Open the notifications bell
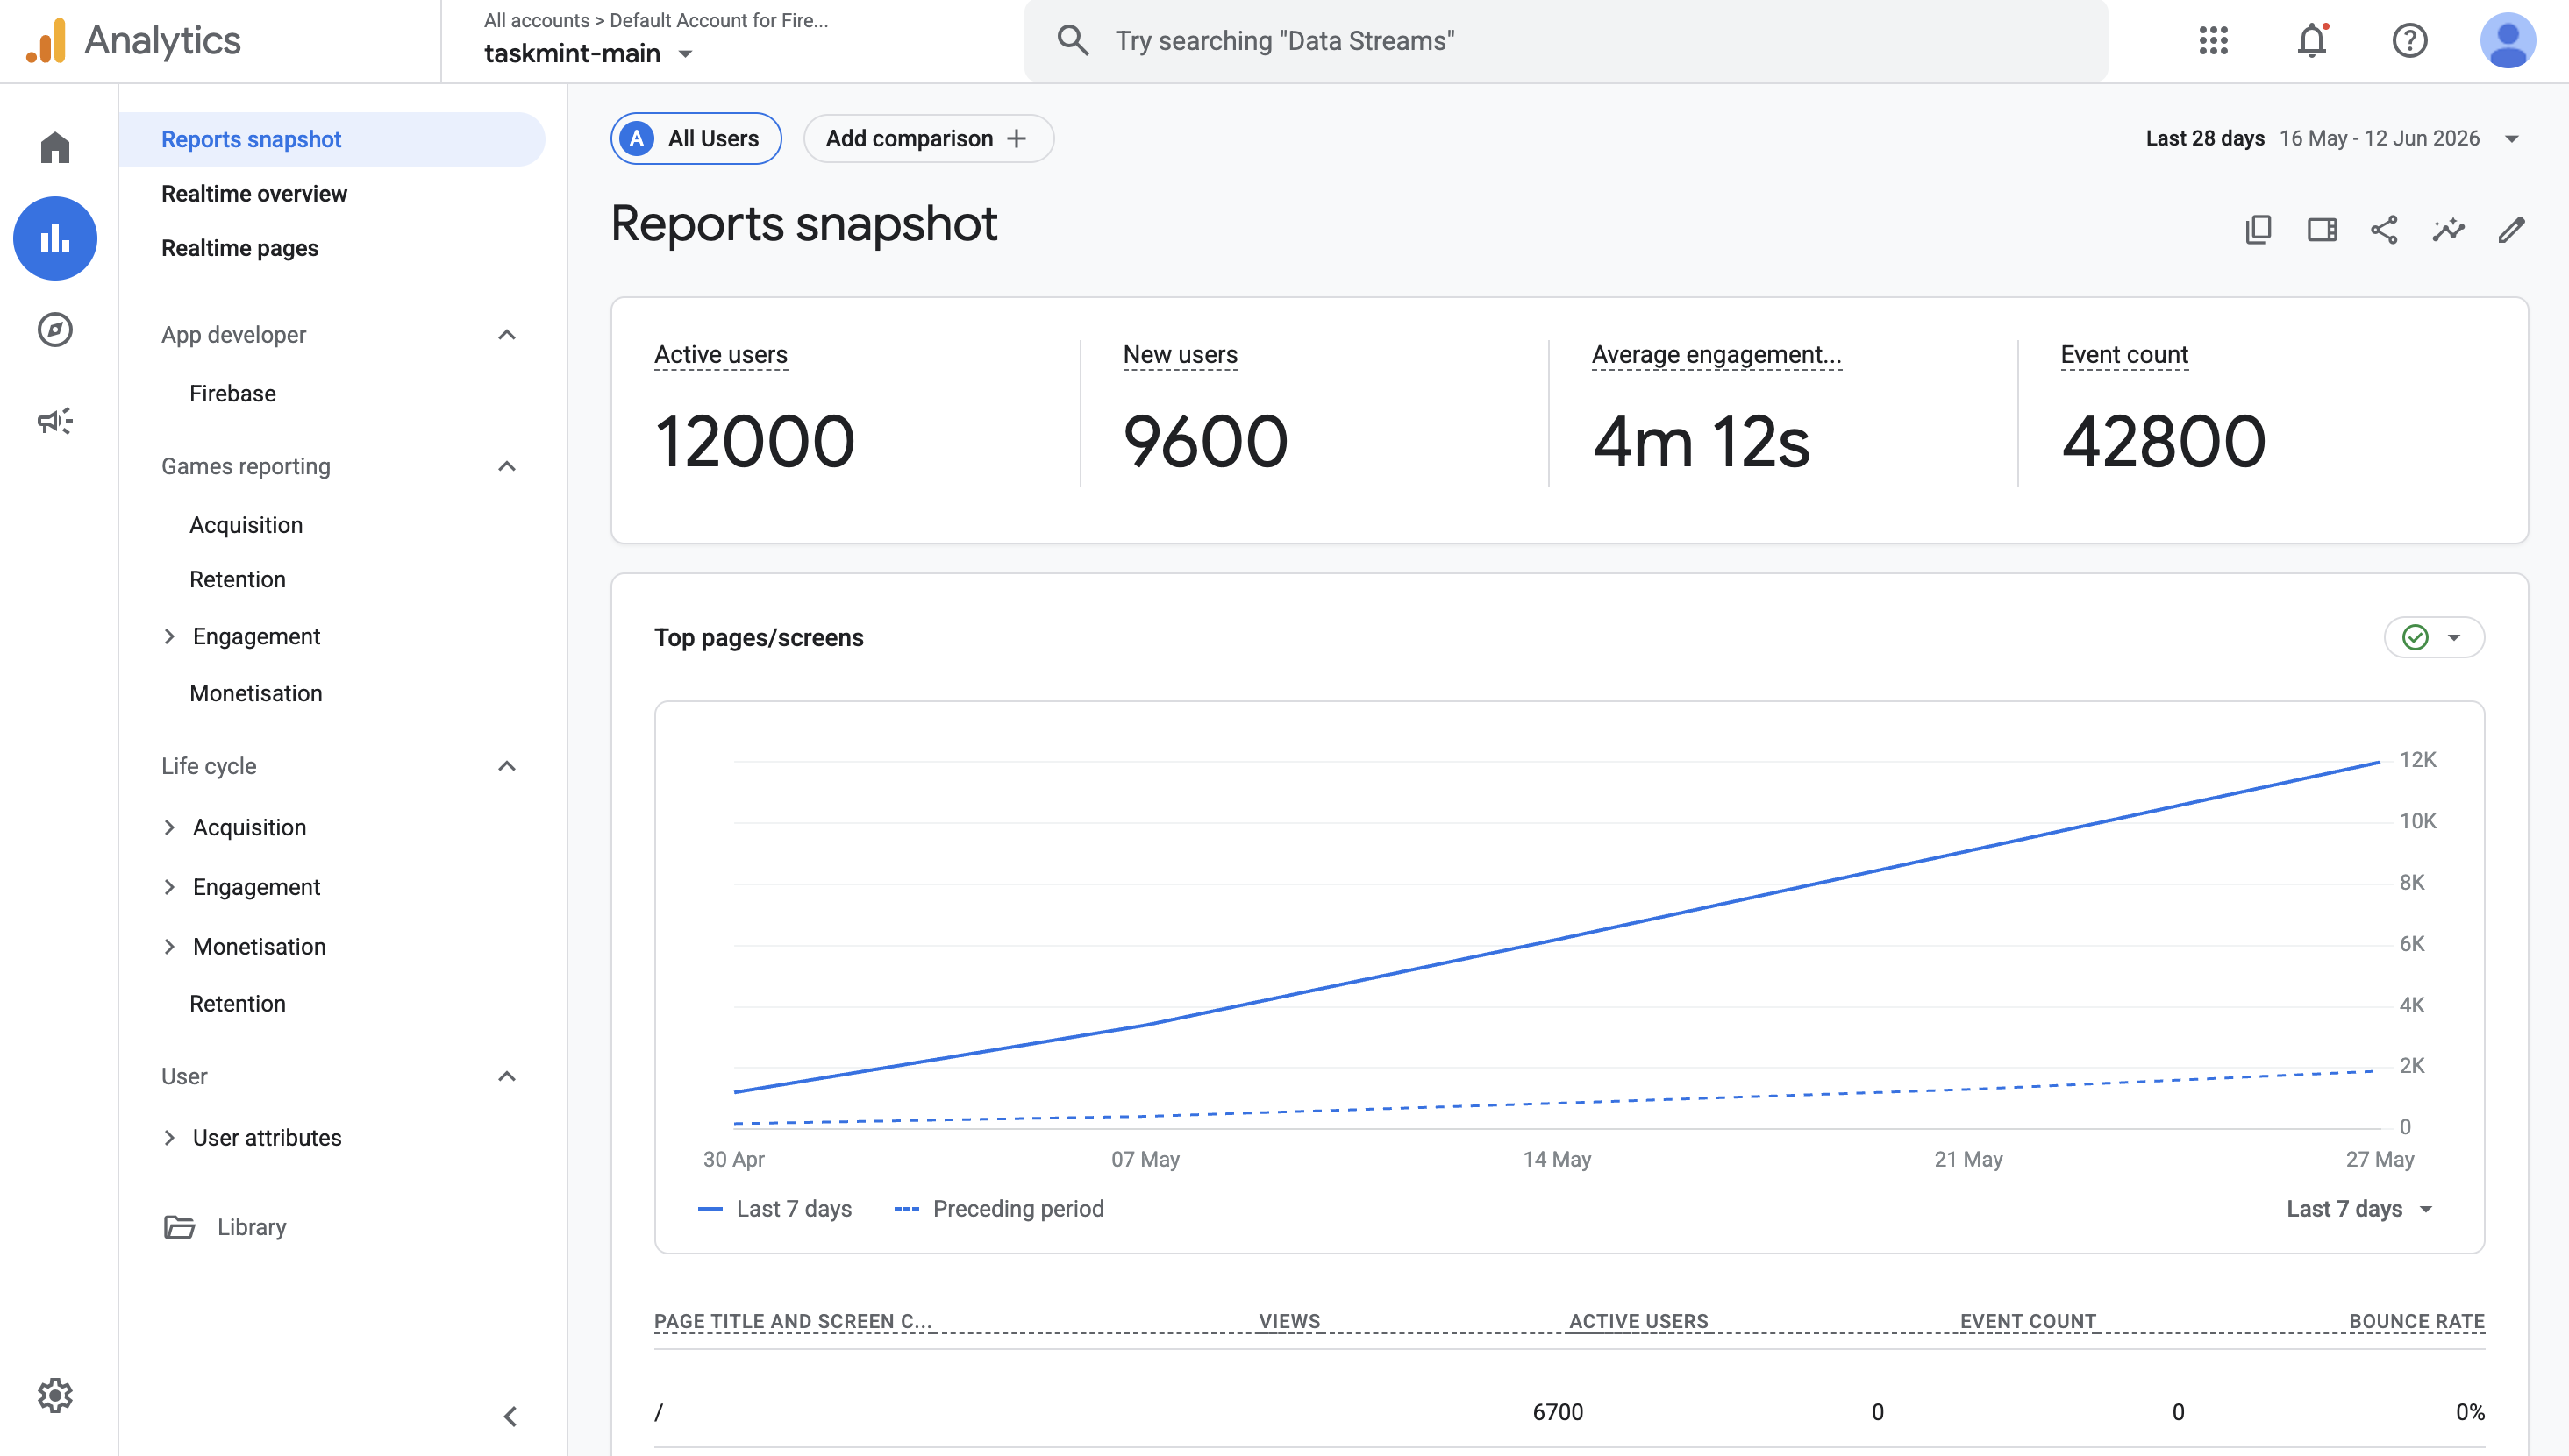Viewport: 2569px width, 1456px height. (2312, 40)
